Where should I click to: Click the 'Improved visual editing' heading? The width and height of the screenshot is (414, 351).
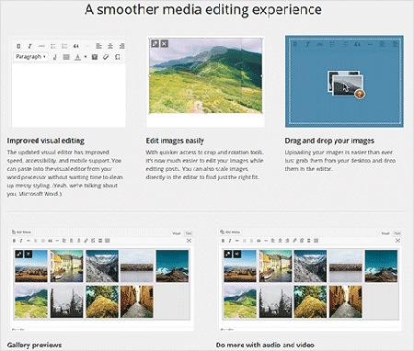coord(46,141)
